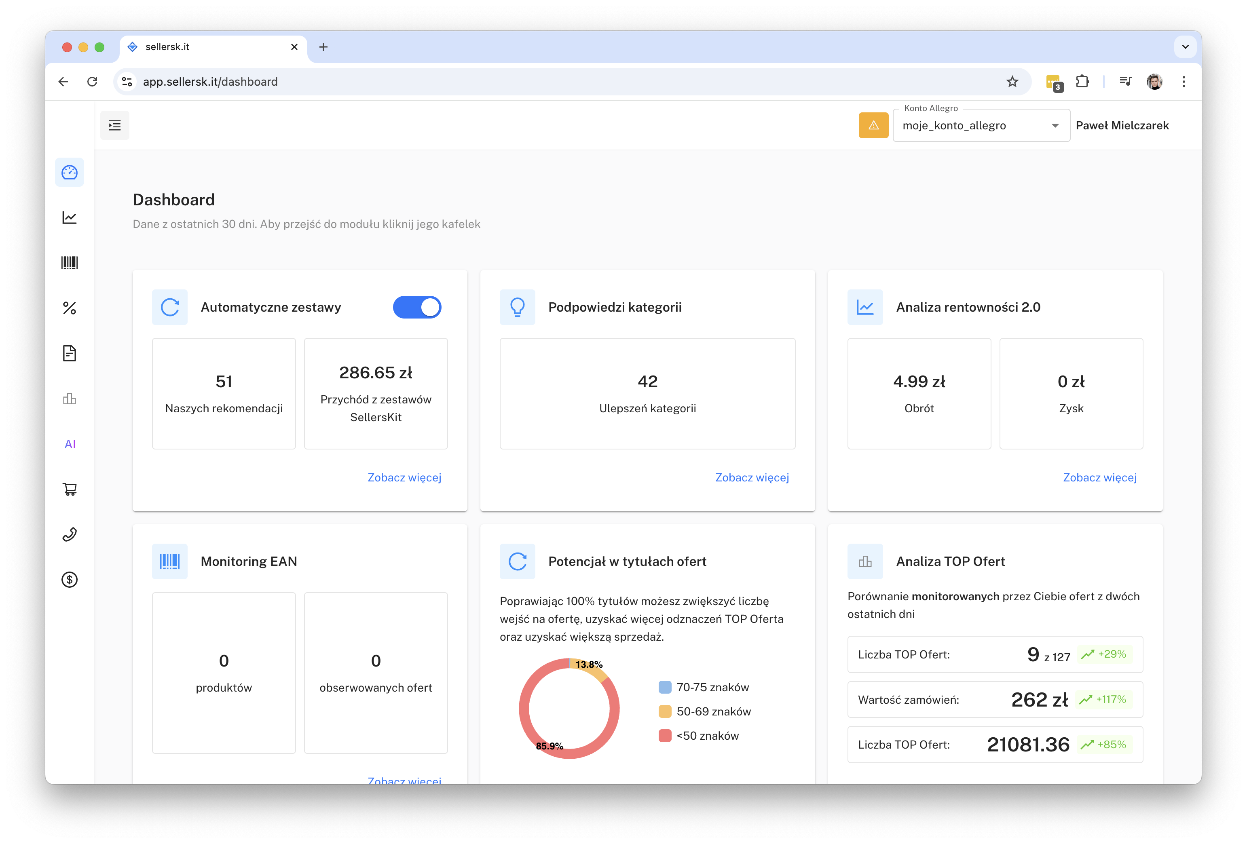Click the 0 zł Zysk card
The image size is (1247, 844).
pyautogui.click(x=1071, y=393)
